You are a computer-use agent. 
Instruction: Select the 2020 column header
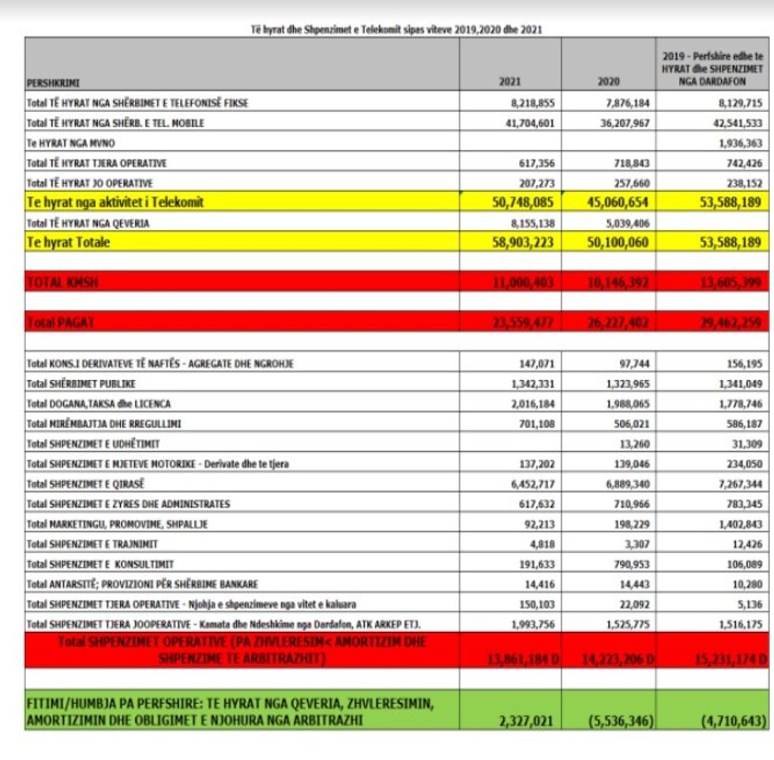[608, 81]
